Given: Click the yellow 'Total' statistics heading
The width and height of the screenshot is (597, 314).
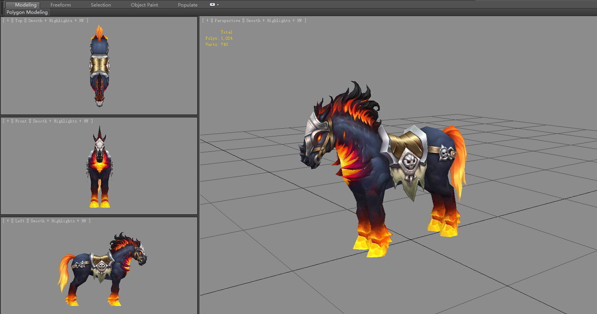Looking at the screenshot, I should coord(226,32).
